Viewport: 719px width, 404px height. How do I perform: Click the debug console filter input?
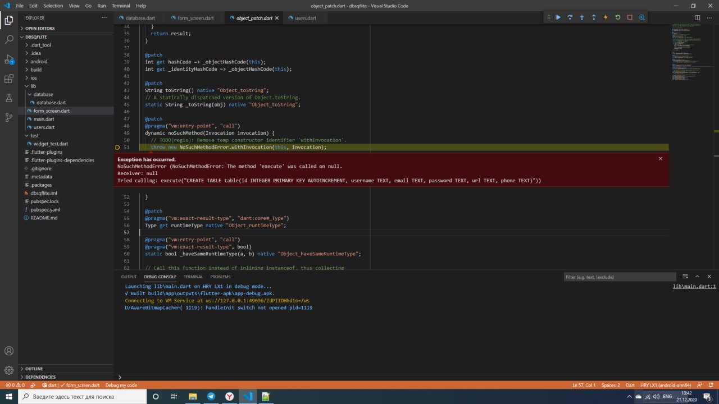tap(620, 277)
